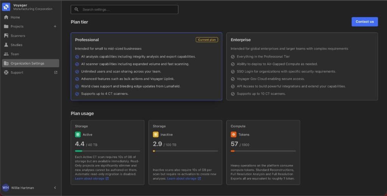Click the '2.9 / 100 TB' usage value

coord(165,144)
